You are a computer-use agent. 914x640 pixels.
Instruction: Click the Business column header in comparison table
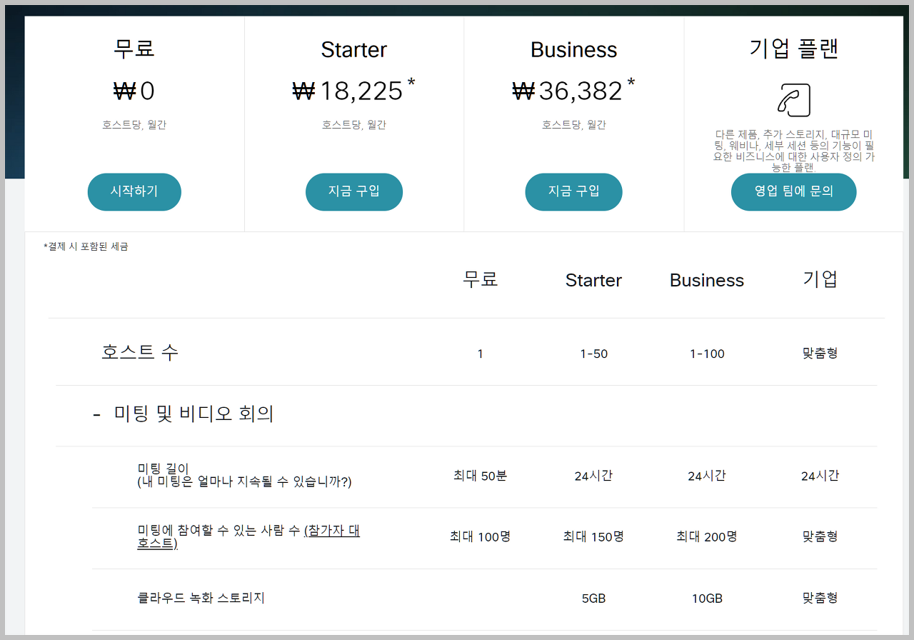(707, 280)
